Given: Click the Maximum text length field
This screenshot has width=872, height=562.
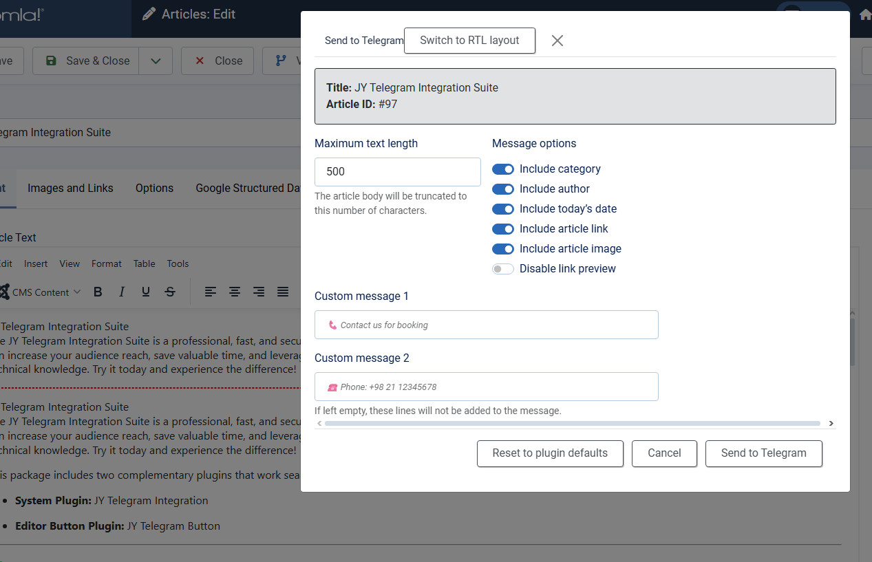Looking at the screenshot, I should pos(397,172).
